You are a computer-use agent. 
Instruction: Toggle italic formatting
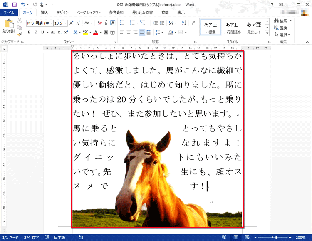click(x=36, y=33)
